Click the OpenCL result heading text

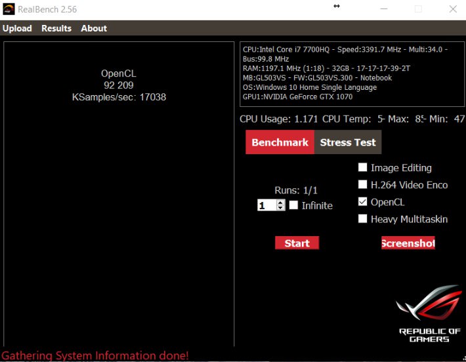(119, 73)
